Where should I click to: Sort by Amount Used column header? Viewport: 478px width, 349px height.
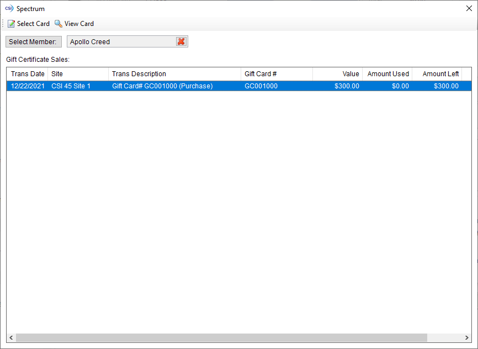[387, 74]
